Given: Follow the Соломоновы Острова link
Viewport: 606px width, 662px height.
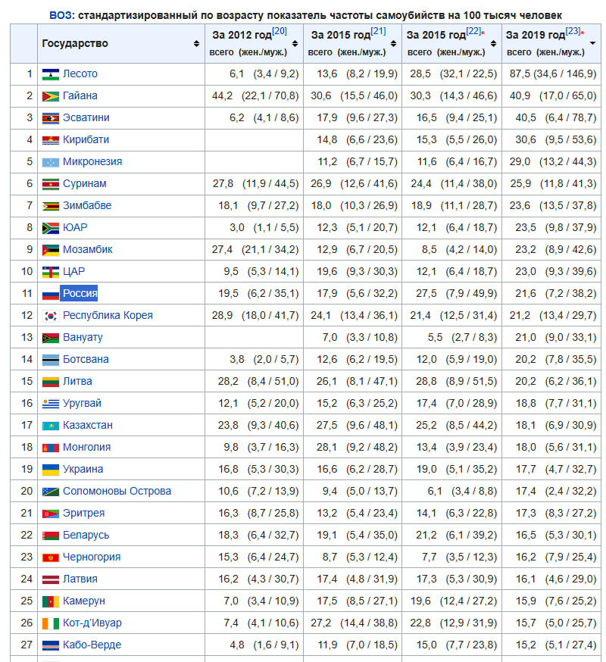Looking at the screenshot, I should coord(117,492).
